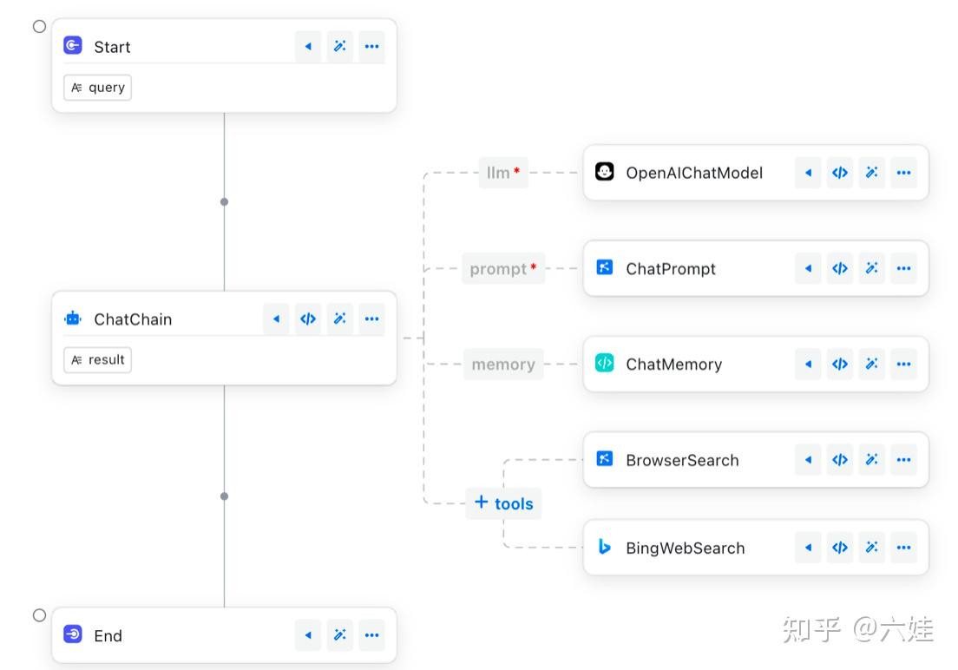
Task: Open the more options menu on ChatChain
Action: 372,319
